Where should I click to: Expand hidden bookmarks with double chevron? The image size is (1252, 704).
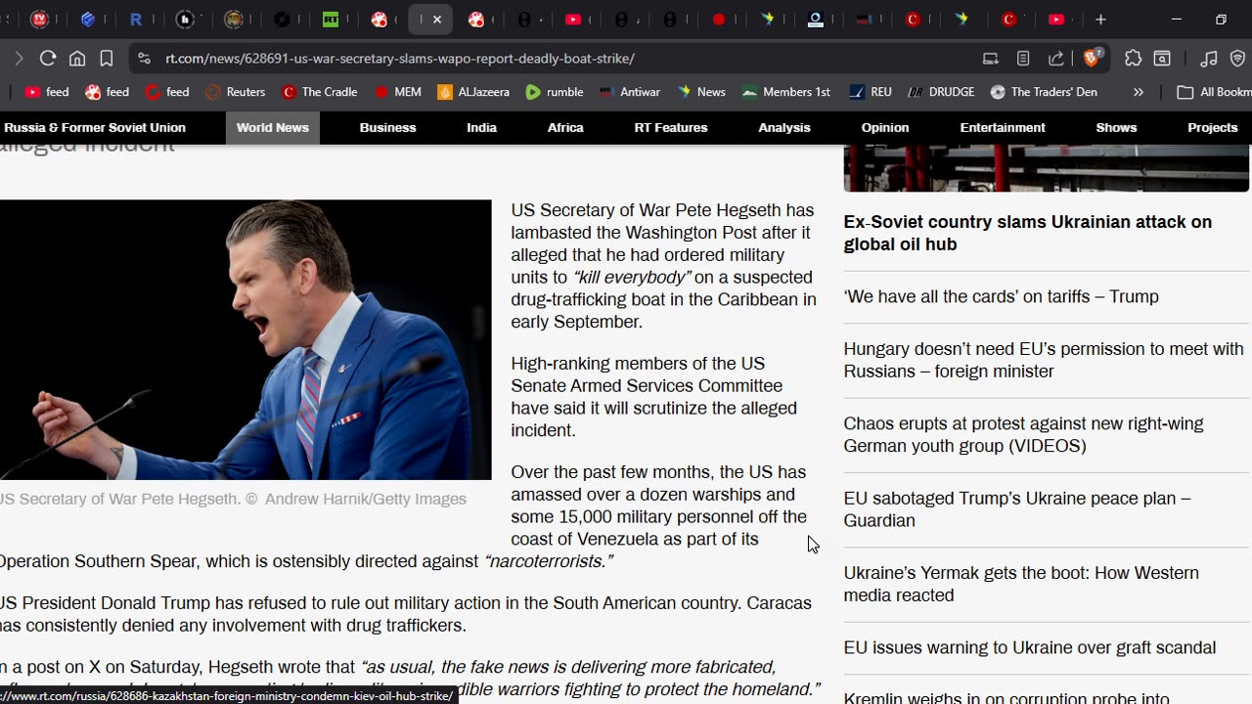coord(1138,92)
